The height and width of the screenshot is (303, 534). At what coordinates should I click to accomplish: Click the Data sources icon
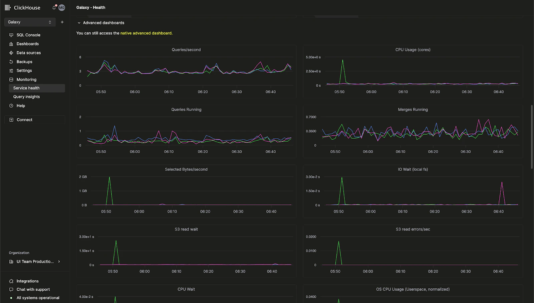(11, 53)
